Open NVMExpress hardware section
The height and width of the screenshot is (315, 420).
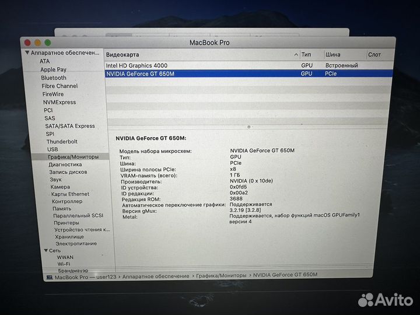60,102
